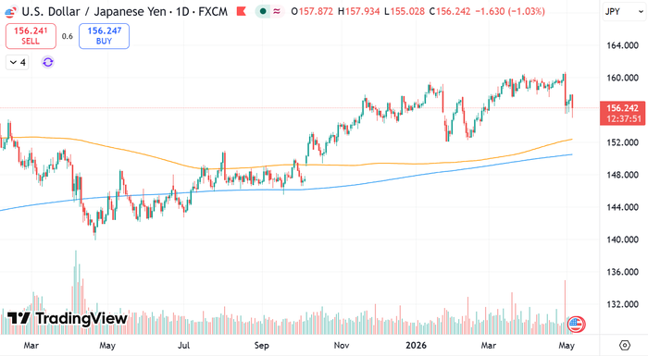Click the first Mar label on time axis
The image size is (648, 356).
click(31, 345)
